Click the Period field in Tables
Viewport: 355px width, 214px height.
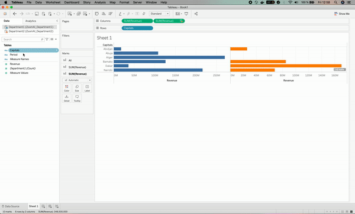pos(14,55)
